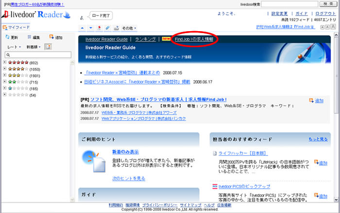Open the 新着順 sort dropdown

click(34, 47)
